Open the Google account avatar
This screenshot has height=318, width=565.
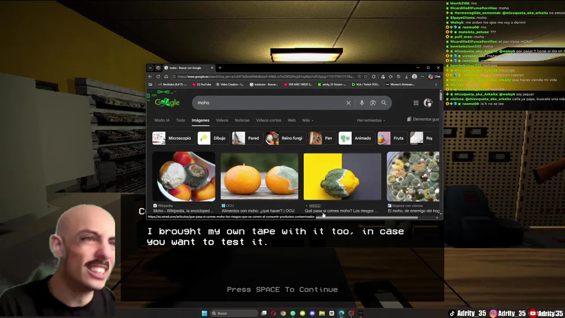tap(428, 102)
